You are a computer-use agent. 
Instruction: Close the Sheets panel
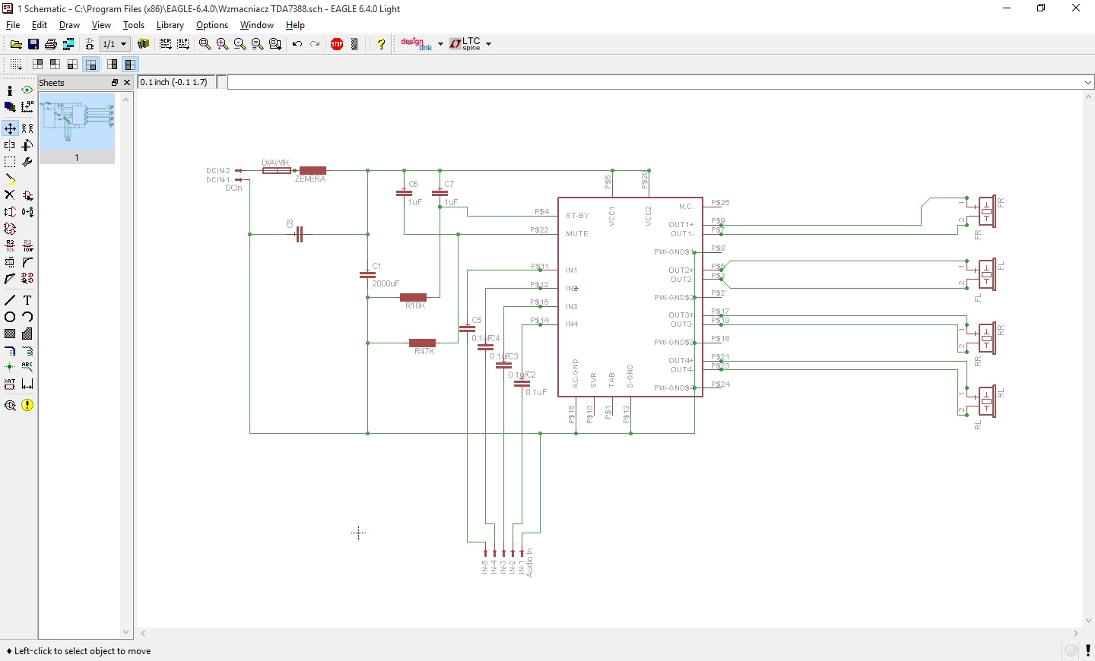click(127, 82)
